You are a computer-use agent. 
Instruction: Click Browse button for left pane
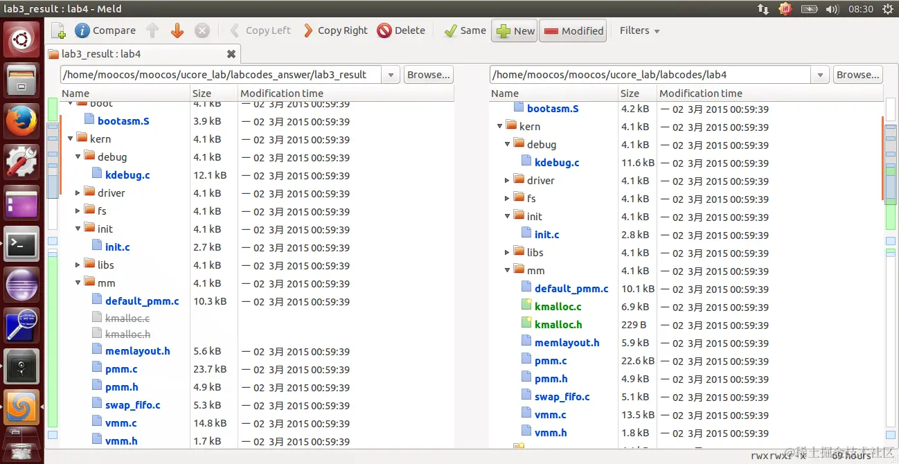coord(429,75)
